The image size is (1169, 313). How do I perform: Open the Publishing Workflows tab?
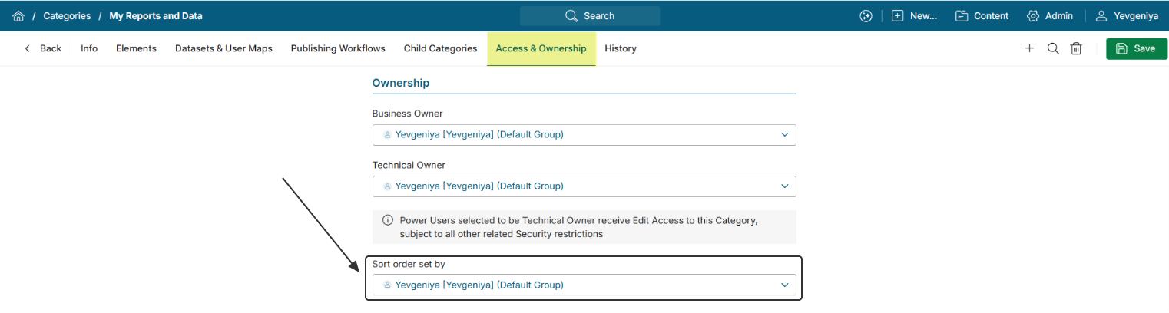coord(338,48)
